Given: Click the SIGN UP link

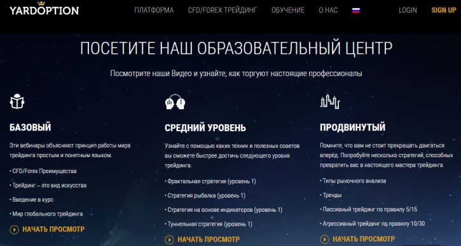Looking at the screenshot, I should pos(444,10).
